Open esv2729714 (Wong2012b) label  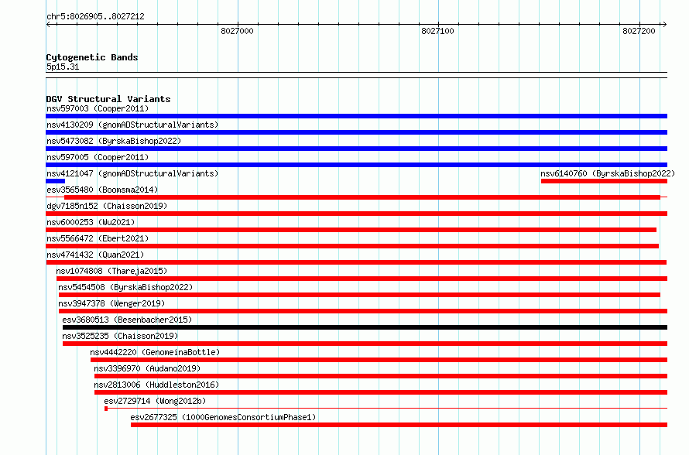click(x=155, y=401)
